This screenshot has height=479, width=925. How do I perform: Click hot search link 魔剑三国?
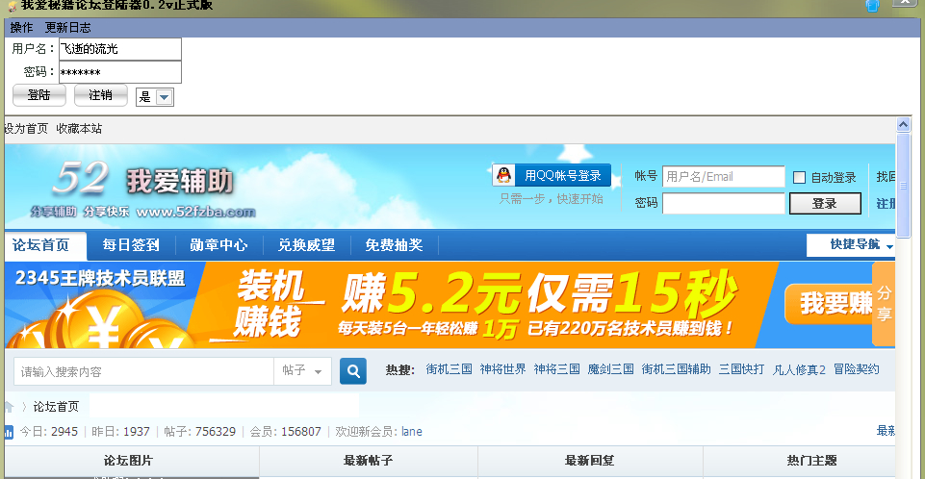click(x=610, y=369)
